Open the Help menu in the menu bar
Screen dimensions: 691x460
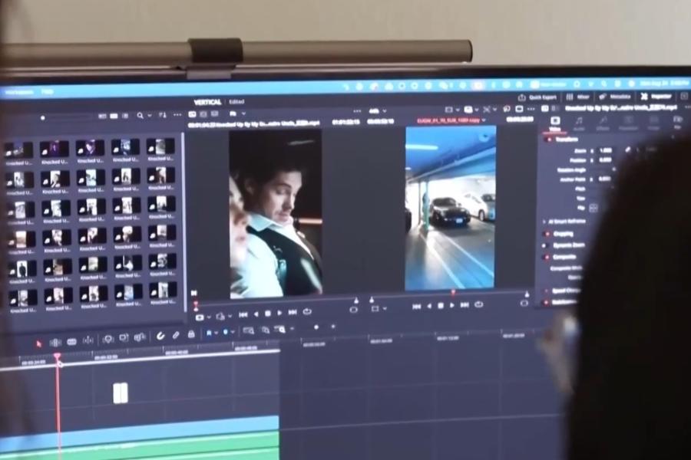(x=47, y=91)
